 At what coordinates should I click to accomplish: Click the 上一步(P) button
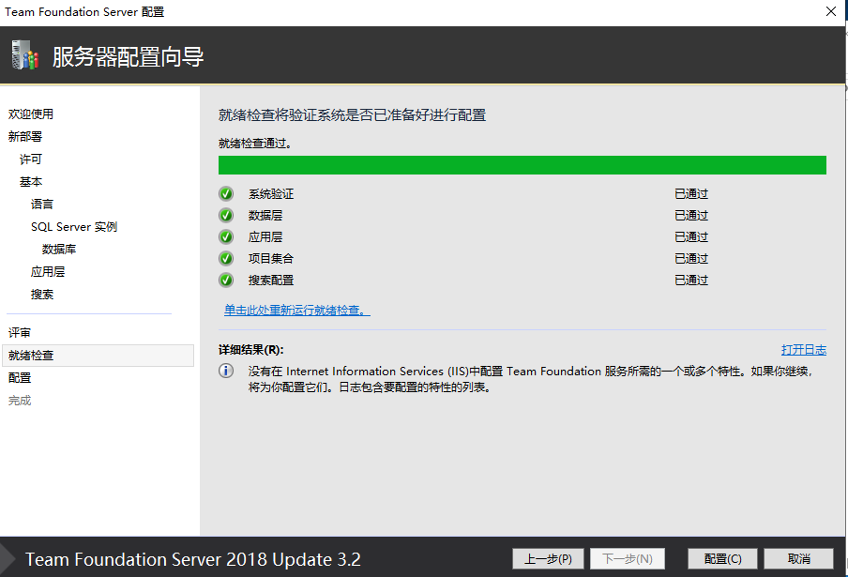point(548,558)
